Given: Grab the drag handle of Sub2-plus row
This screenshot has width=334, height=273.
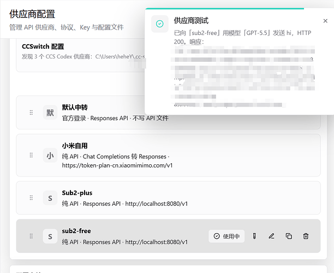Looking at the screenshot, I should click(x=31, y=198).
